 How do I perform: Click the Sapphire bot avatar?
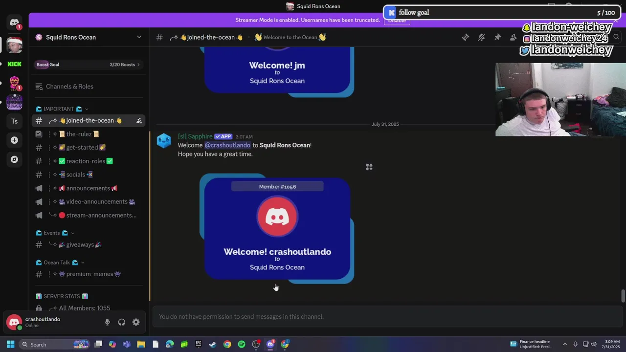point(164,141)
